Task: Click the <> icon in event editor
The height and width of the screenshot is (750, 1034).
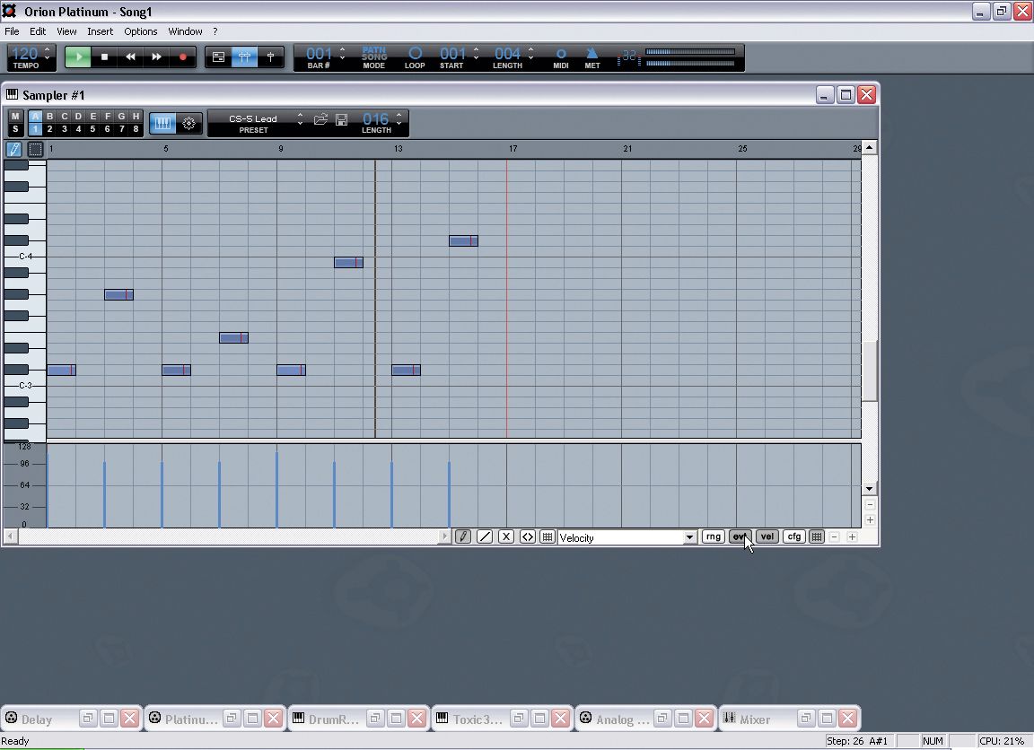Action: [527, 537]
